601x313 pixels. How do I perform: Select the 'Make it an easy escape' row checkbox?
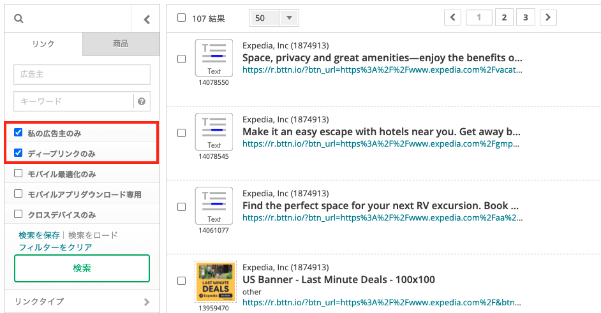tap(182, 133)
